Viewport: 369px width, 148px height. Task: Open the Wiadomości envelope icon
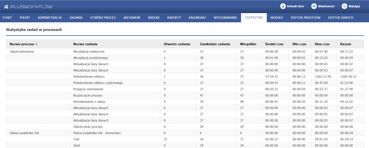pos(314,6)
